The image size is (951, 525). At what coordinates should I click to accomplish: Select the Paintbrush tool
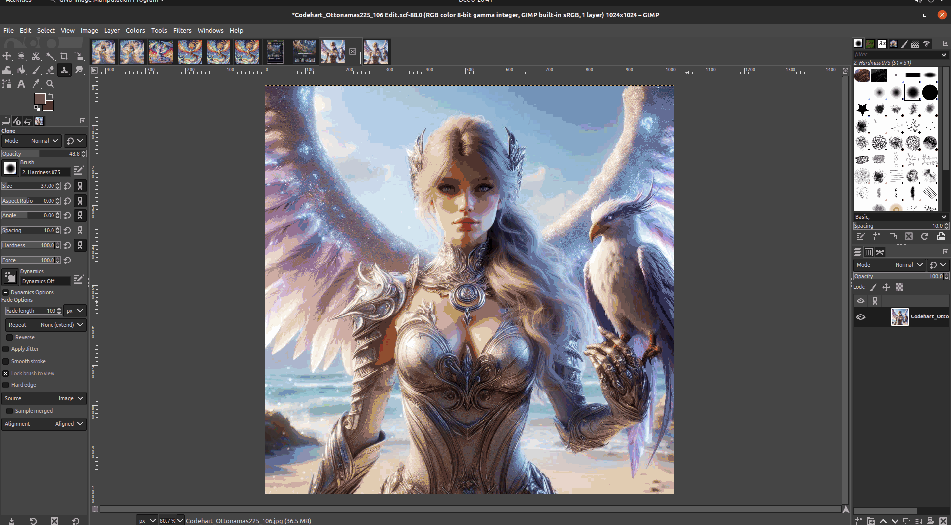36,70
